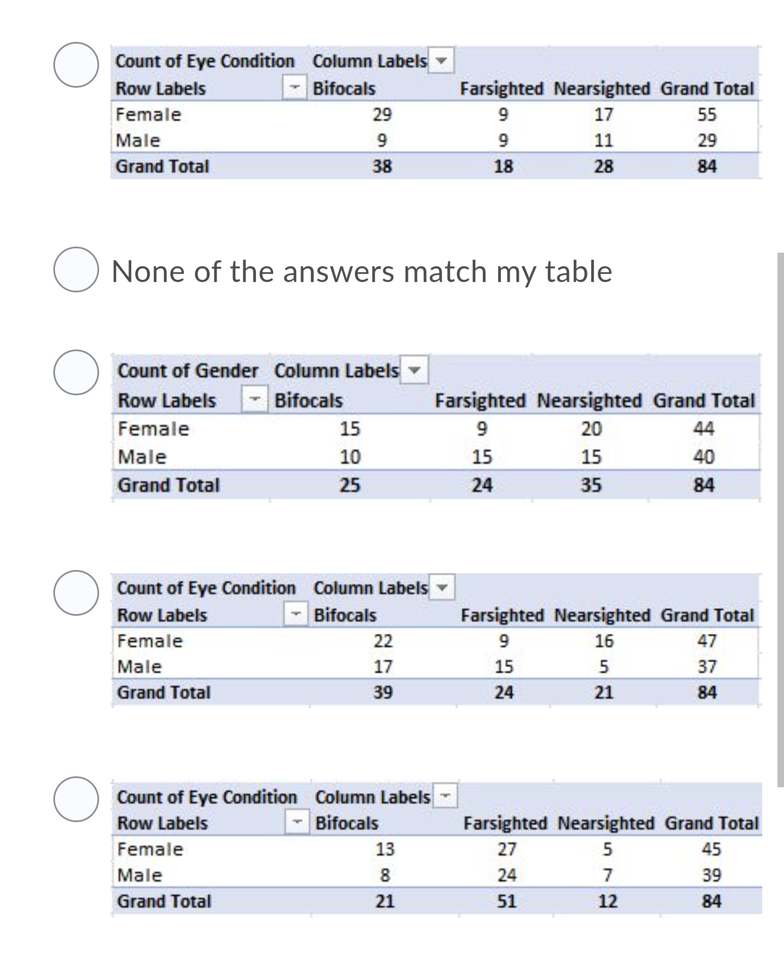Click the Female row label in the Count of Gender table
The image size is (784, 968).
pyautogui.click(x=152, y=429)
